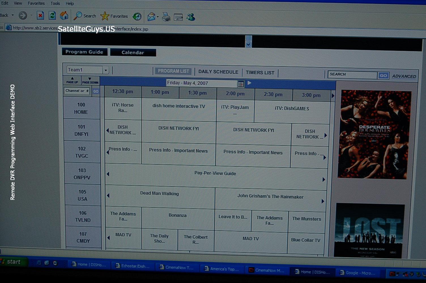Open the Favorites star icon
Viewport: 426px width, 283px height.
(105, 16)
